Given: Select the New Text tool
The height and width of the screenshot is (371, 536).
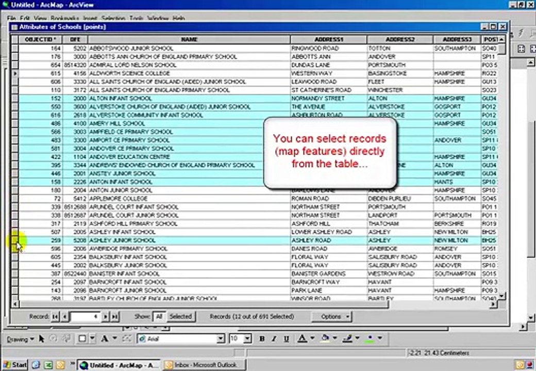Looking at the screenshot, I should click(105, 339).
